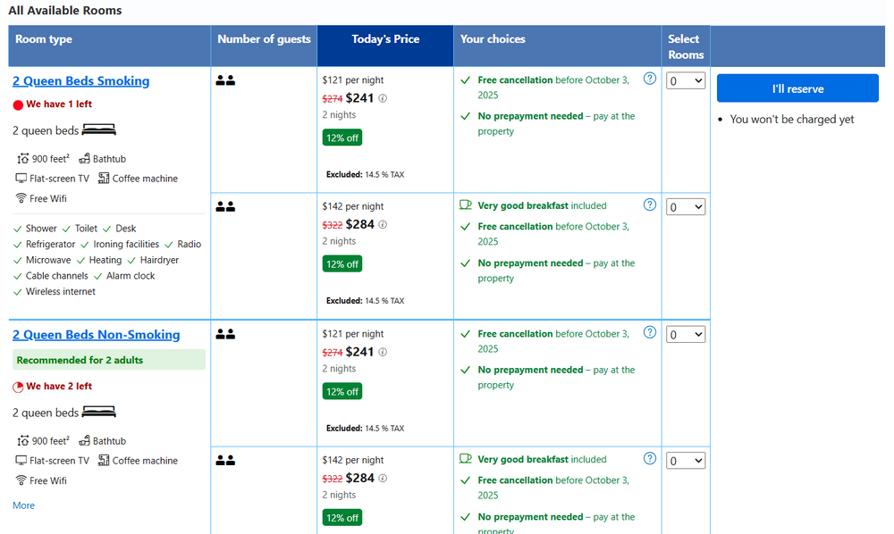Open room quantity dropdown for Smoking $241 option
The height and width of the screenshot is (534, 894).
(x=686, y=81)
